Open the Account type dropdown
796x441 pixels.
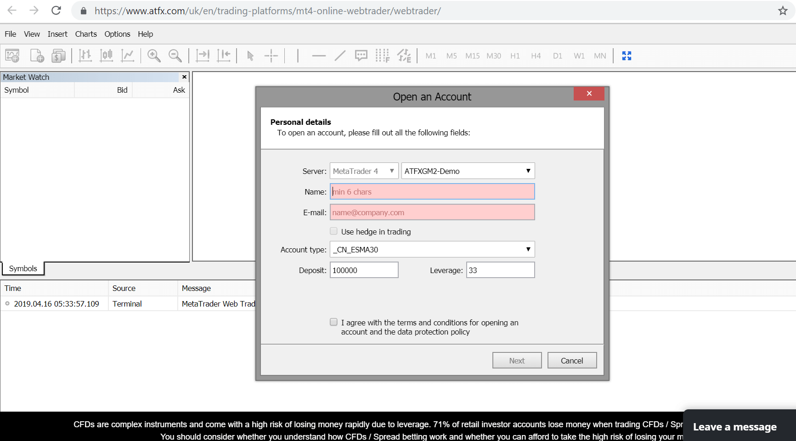click(432, 250)
